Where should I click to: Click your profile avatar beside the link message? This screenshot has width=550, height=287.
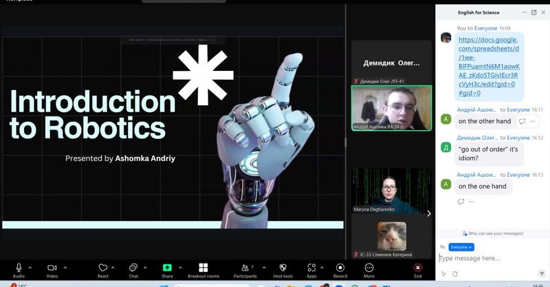point(445,37)
